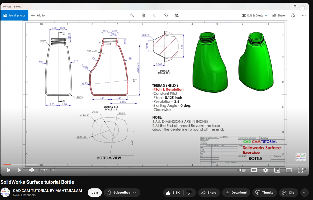Viewport: 313px width, 200px height.
Task: Open the Clip tool on YouTube
Action: (x=288, y=193)
